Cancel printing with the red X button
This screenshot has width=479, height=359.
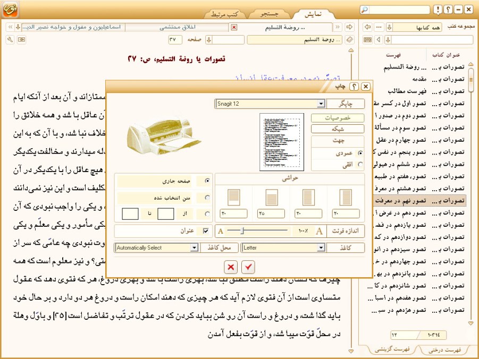(x=231, y=268)
